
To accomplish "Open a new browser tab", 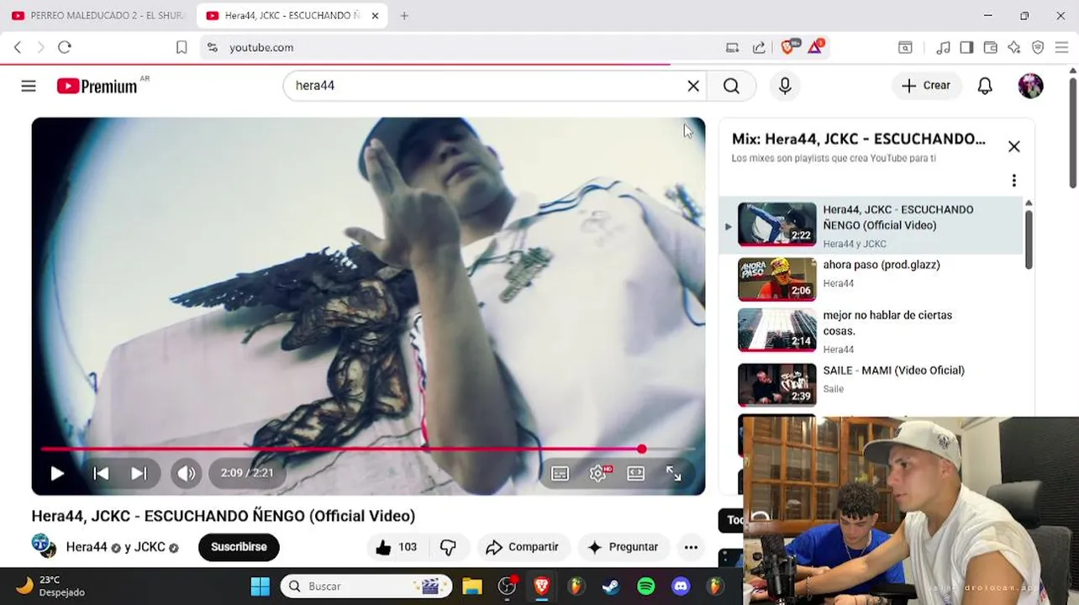I will [x=404, y=16].
